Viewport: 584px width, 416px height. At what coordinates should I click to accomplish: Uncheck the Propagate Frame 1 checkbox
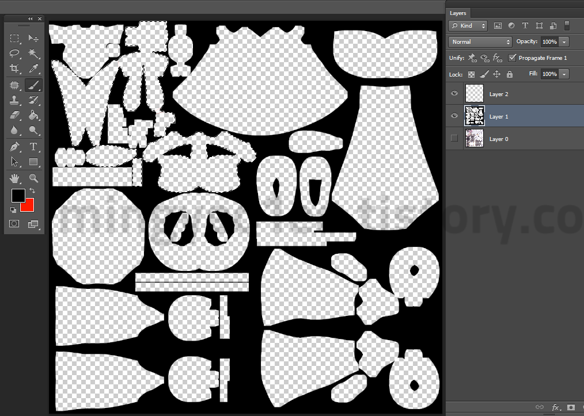(513, 58)
